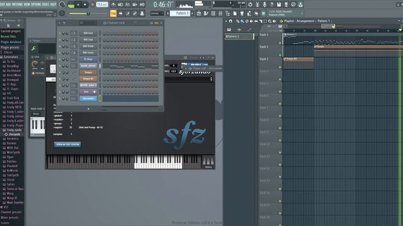Image resolution: width=403 pixels, height=226 pixels.
Task: Mute Track 1 in the Playlist
Action: 280,43
